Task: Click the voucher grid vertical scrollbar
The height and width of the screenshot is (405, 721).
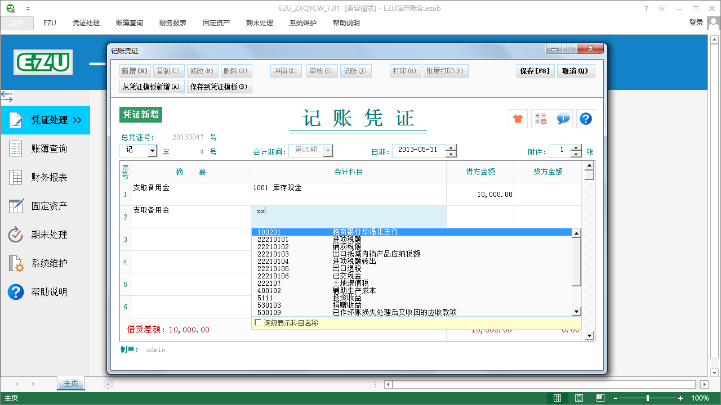Action: (589, 250)
